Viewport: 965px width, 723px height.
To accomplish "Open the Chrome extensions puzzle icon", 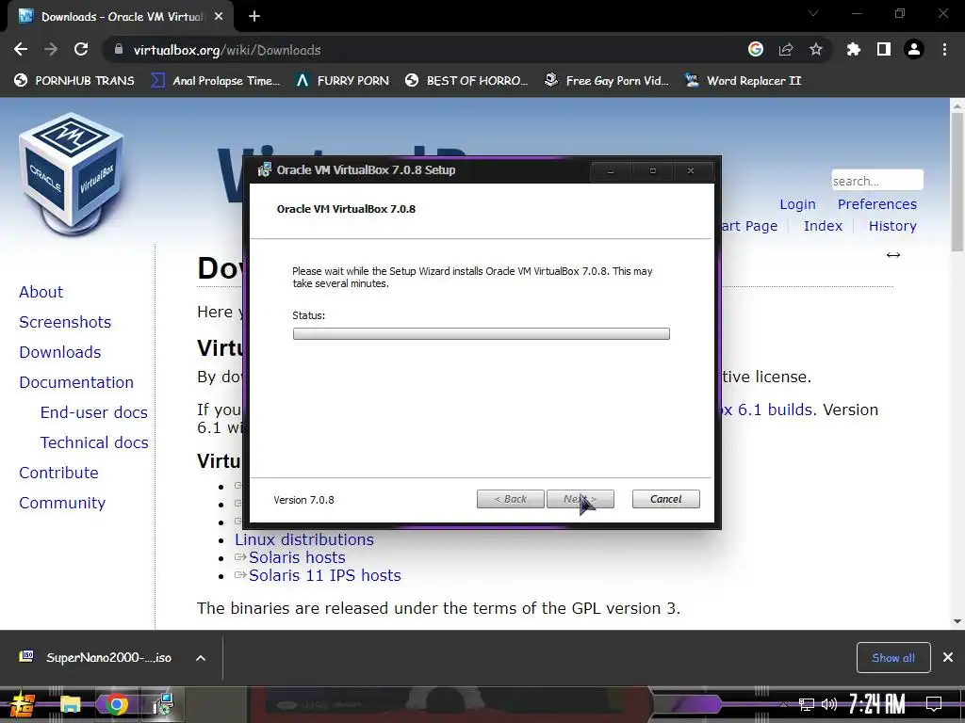I will click(x=854, y=49).
